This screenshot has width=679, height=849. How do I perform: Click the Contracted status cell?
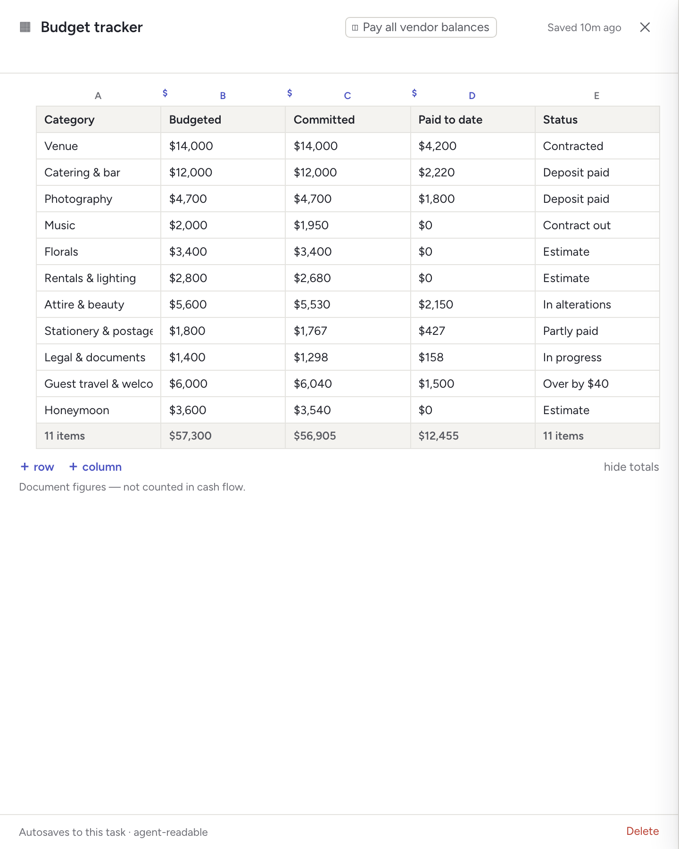(x=597, y=146)
